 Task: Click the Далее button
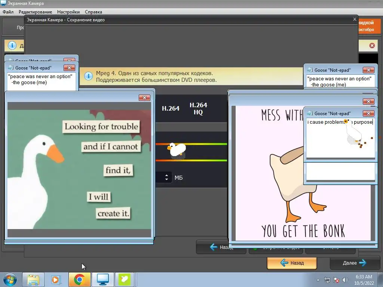pos(355,263)
